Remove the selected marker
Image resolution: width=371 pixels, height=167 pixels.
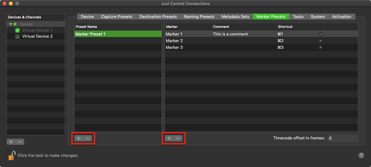[x=178, y=138]
